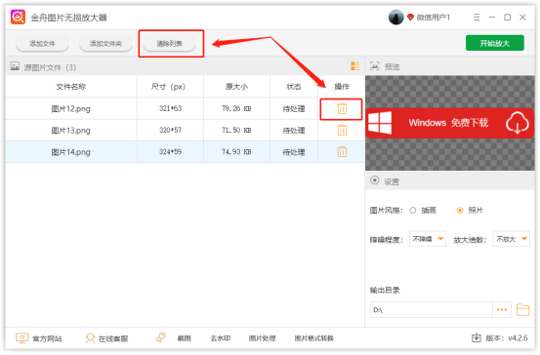Delete 图片14.png using its trash icon
The image size is (540, 355).
tap(342, 152)
